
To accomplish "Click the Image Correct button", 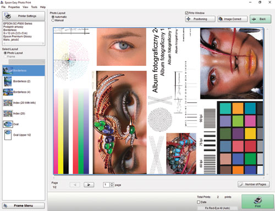I will point(232,19).
